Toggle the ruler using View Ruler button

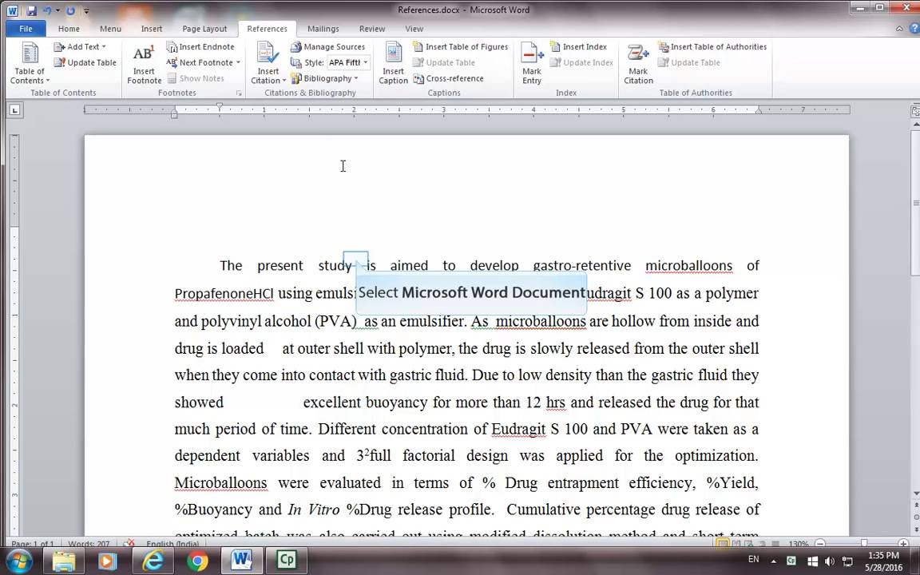point(914,110)
